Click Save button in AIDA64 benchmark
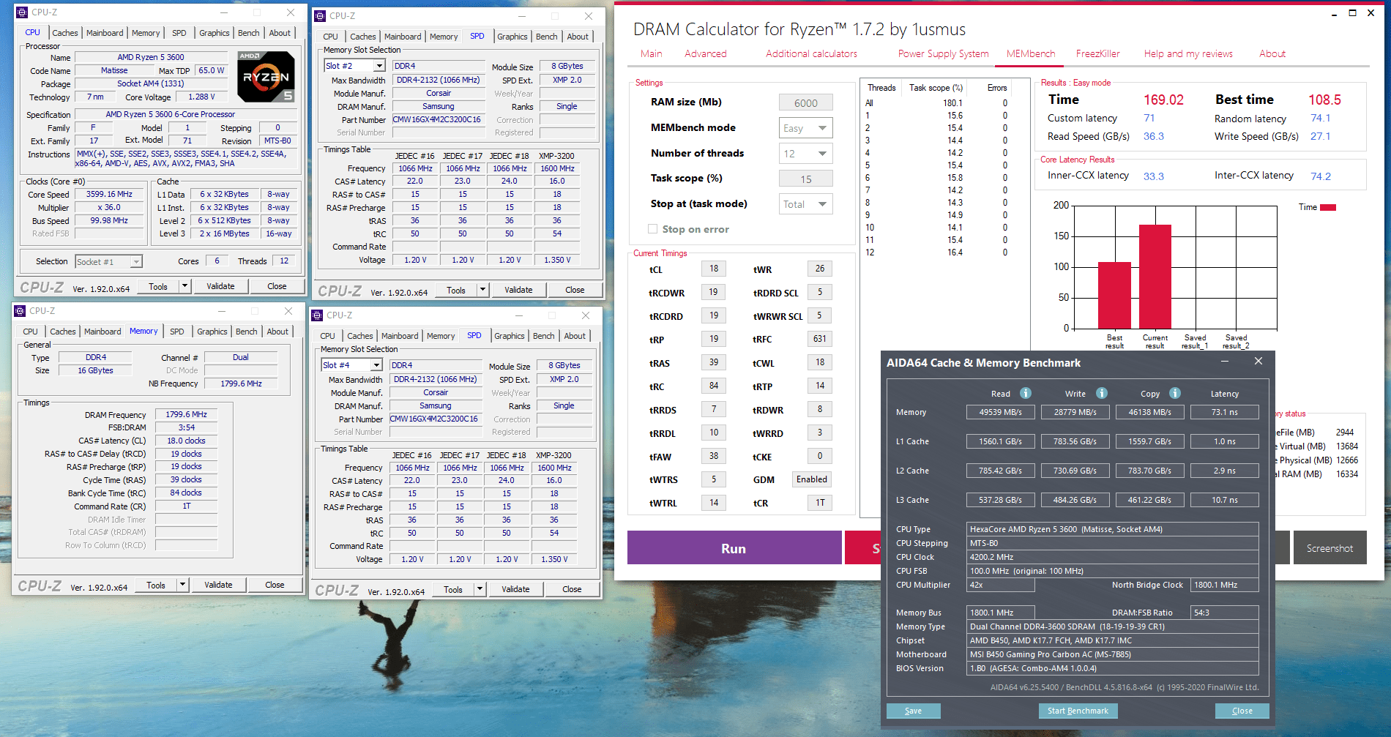The width and height of the screenshot is (1391, 737). coord(913,711)
